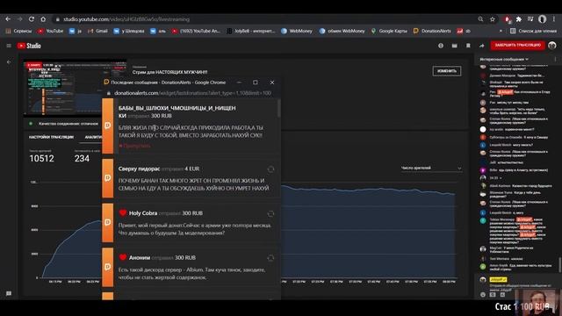The height and width of the screenshot is (316, 562).
Task: Open the Список для чтения reading list
Action: pos(533,32)
